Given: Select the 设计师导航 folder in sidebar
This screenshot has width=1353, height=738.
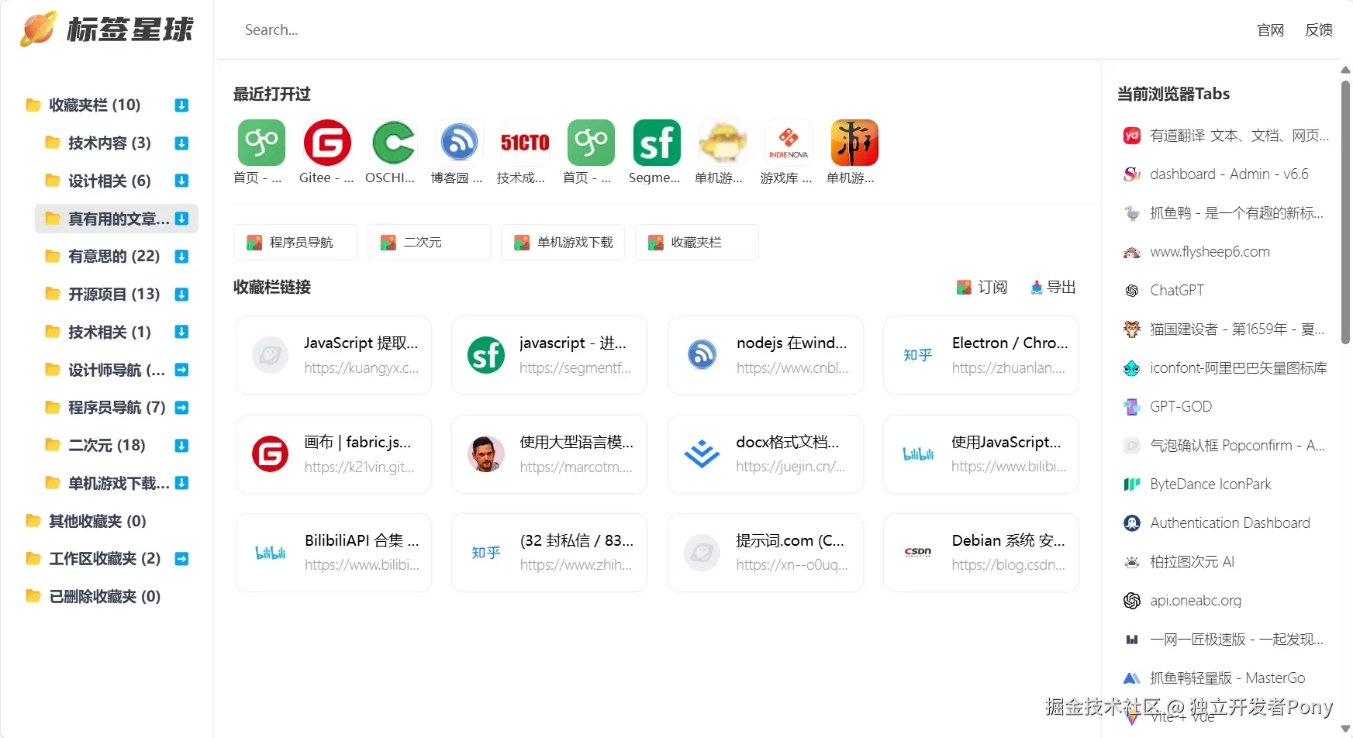Looking at the screenshot, I should point(116,370).
